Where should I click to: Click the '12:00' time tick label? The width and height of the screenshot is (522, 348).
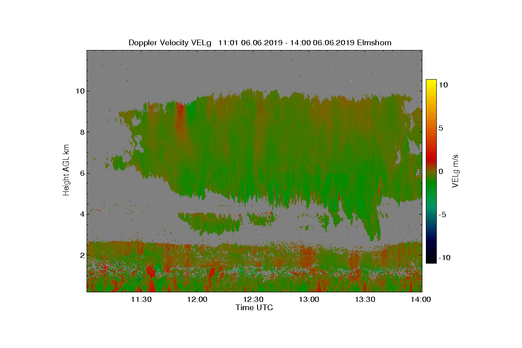pyautogui.click(x=197, y=299)
